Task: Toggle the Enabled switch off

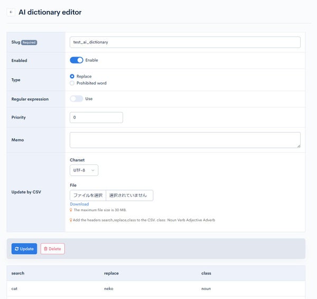Action: coord(77,60)
